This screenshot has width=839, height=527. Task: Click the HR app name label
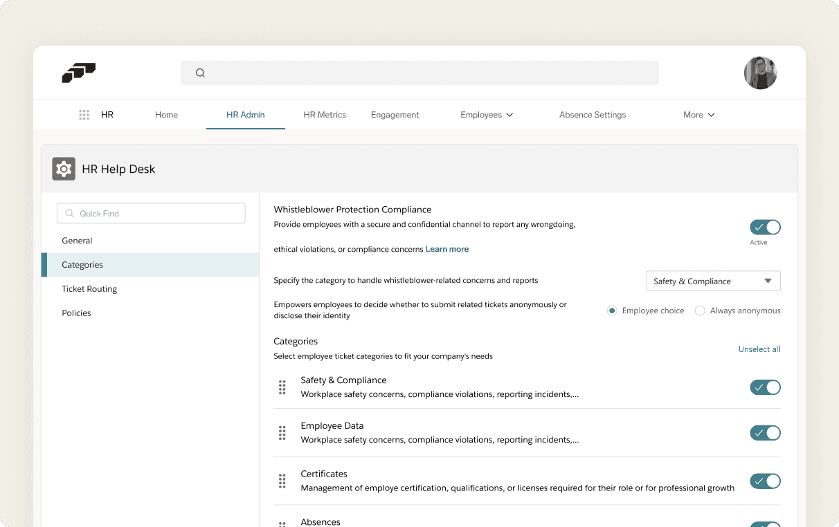coord(107,115)
